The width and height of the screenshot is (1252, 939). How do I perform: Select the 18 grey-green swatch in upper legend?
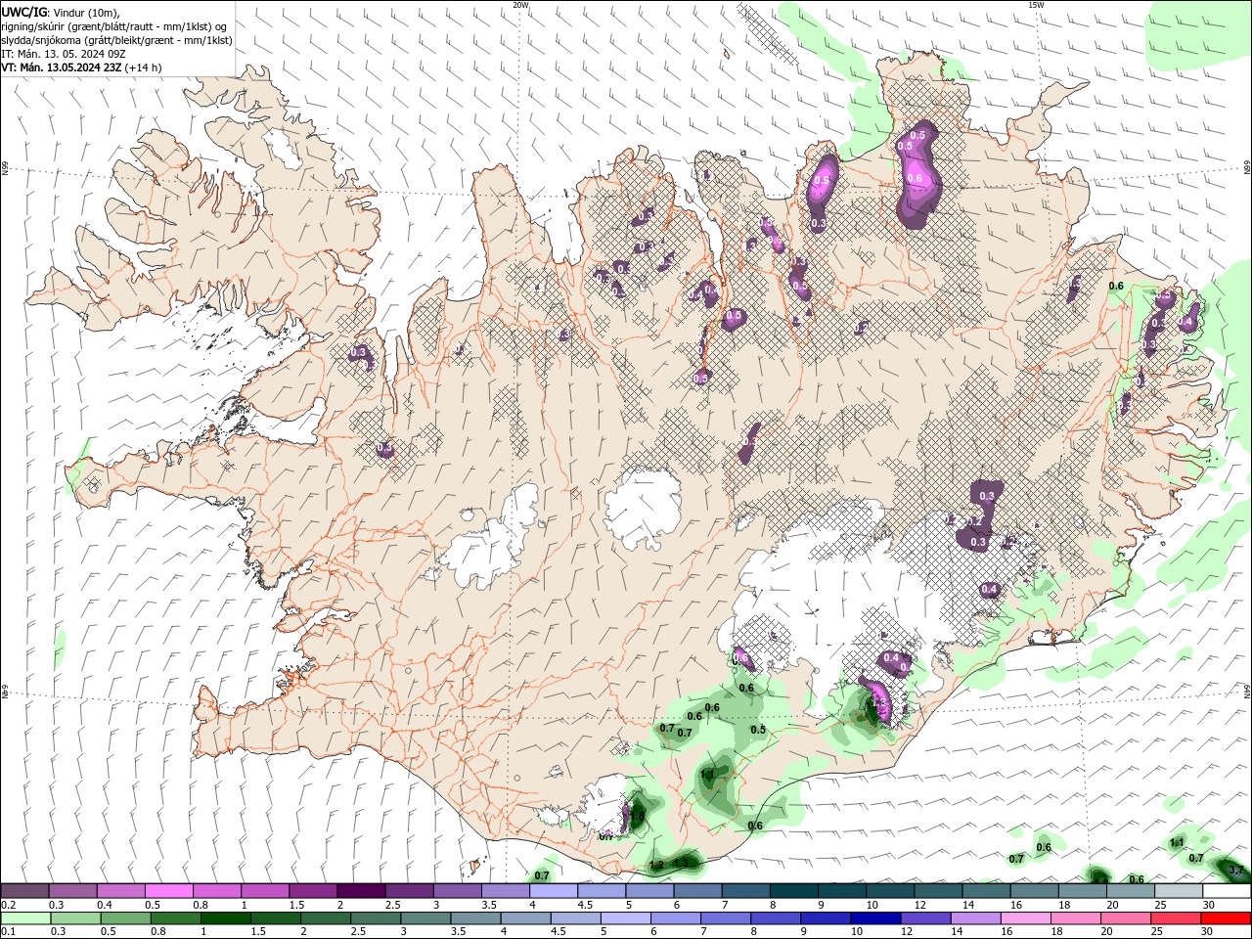(x=1081, y=891)
